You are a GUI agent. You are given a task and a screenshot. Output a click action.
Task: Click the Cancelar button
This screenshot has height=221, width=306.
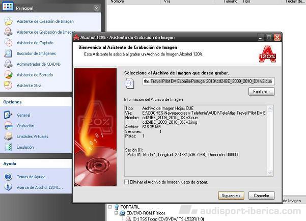click(x=262, y=196)
